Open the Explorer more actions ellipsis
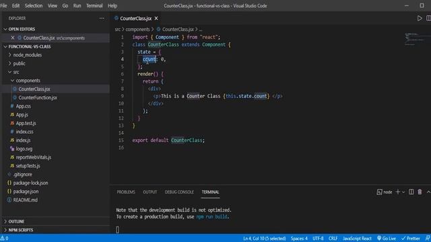This screenshot has height=242, width=431. coord(102,18)
